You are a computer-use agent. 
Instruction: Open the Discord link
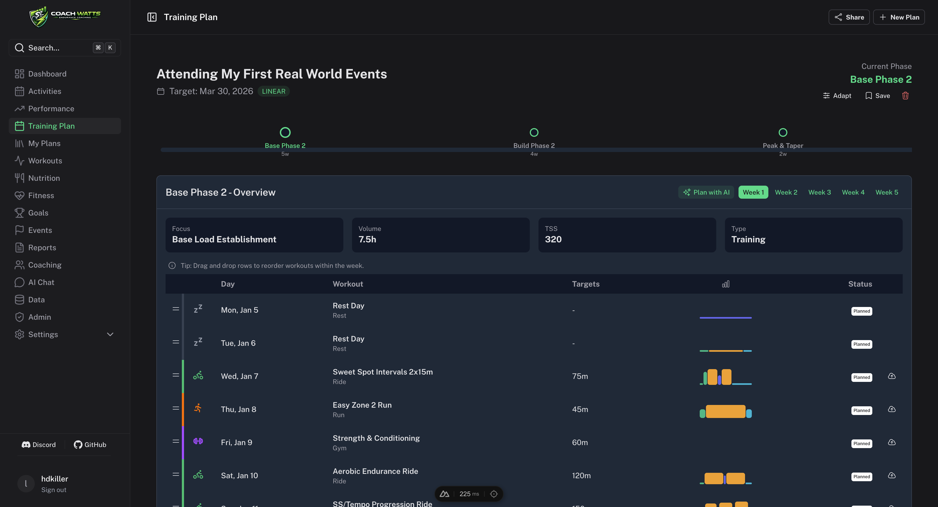pos(39,445)
